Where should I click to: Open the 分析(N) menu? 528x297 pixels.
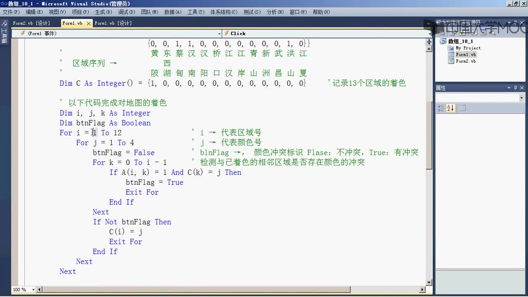275,12
